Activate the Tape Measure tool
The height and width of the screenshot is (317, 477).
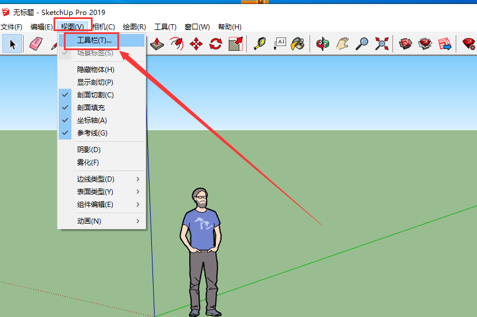coord(260,44)
